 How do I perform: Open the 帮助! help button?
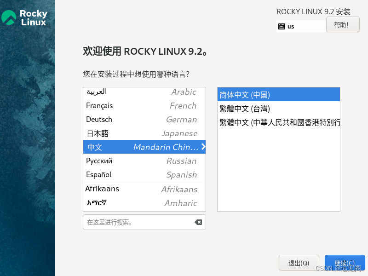[x=343, y=24]
